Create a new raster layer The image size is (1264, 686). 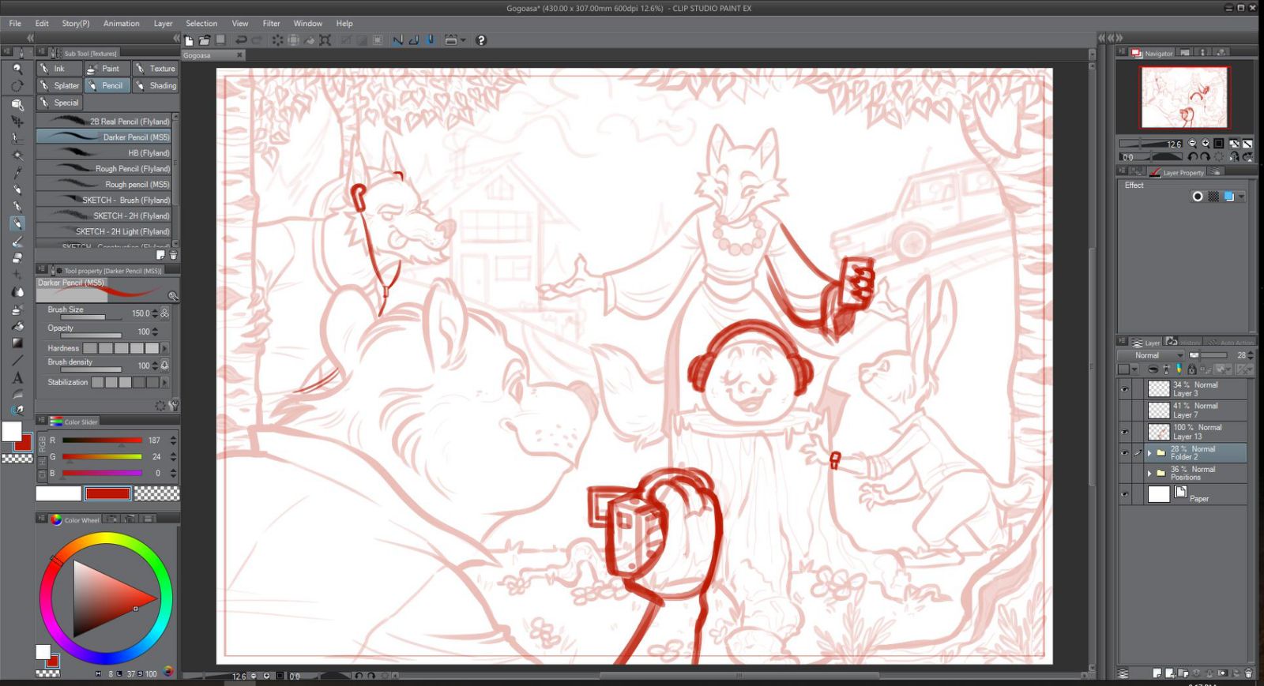pos(1157,673)
